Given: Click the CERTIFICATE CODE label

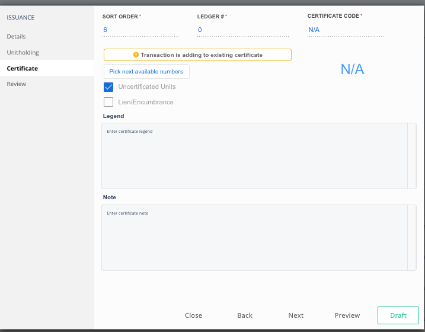Looking at the screenshot, I should 333,16.
